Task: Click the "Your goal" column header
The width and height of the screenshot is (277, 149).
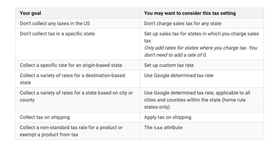Action: (x=30, y=13)
